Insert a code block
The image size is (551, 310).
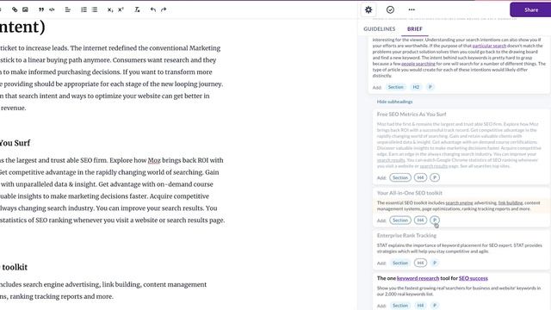pos(52,9)
